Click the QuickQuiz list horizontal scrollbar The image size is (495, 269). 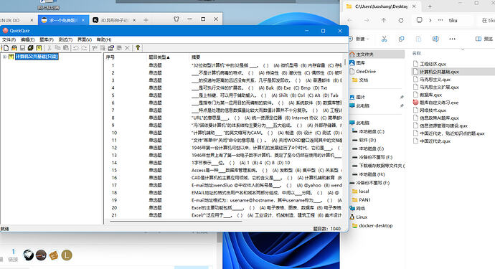coord(176,222)
